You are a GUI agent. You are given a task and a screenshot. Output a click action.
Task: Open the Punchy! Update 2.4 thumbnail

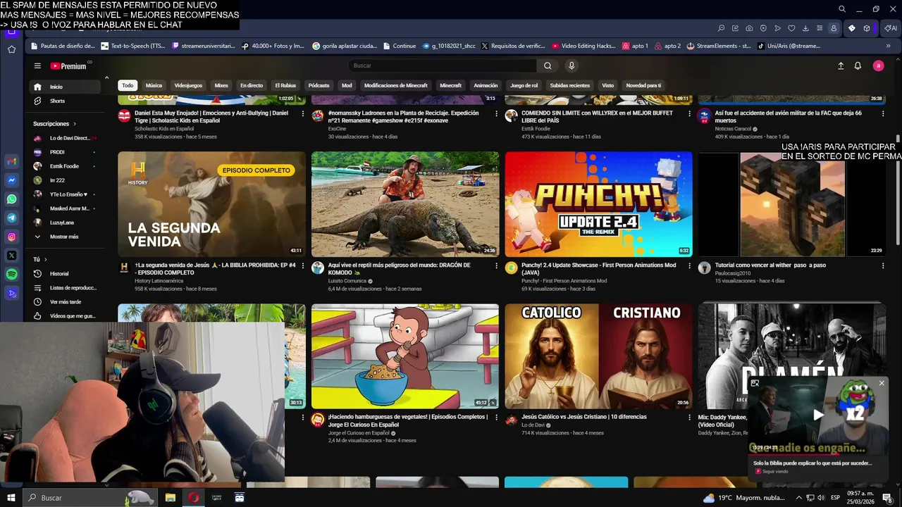point(598,204)
